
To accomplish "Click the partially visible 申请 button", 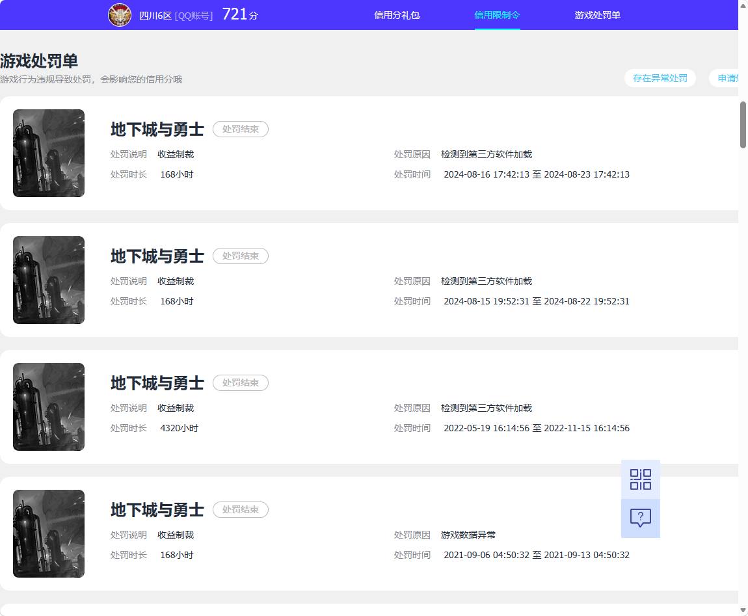I will tap(725, 78).
